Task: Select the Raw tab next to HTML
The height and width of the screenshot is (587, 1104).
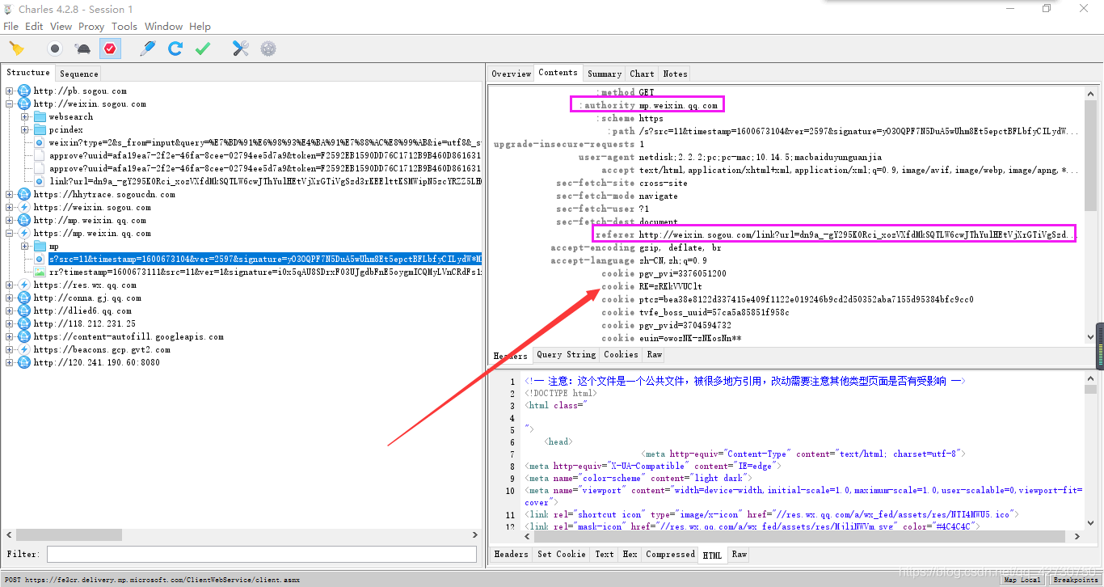Action: [x=740, y=554]
